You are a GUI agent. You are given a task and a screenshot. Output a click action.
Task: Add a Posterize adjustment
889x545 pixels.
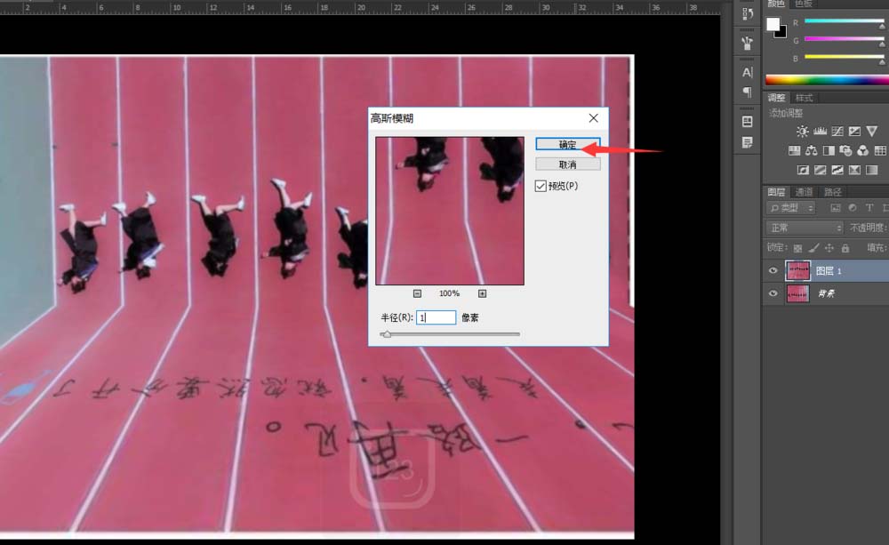[x=820, y=170]
